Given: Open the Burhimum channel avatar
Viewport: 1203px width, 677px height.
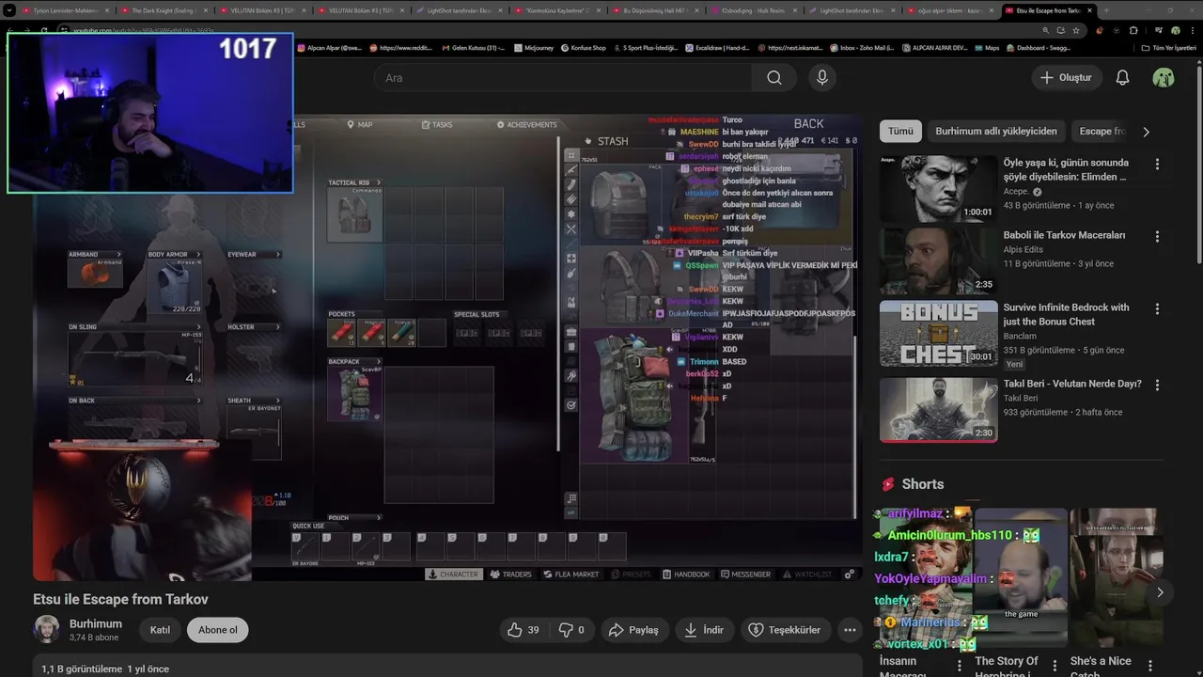Looking at the screenshot, I should point(47,629).
